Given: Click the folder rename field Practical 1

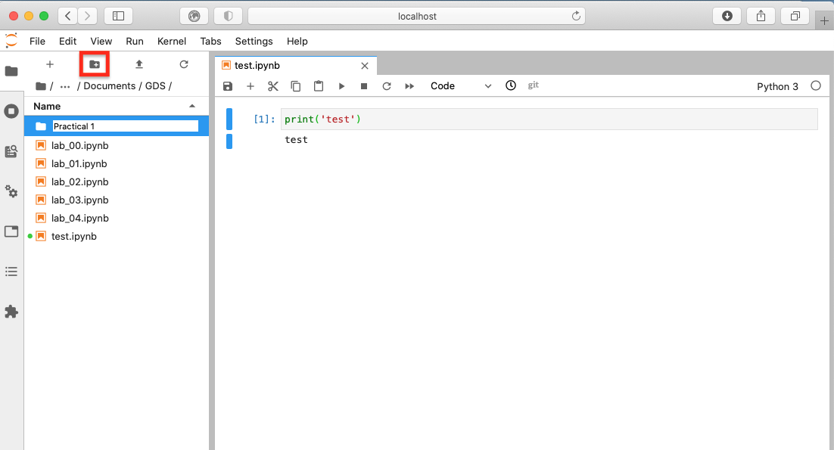Looking at the screenshot, I should [125, 126].
